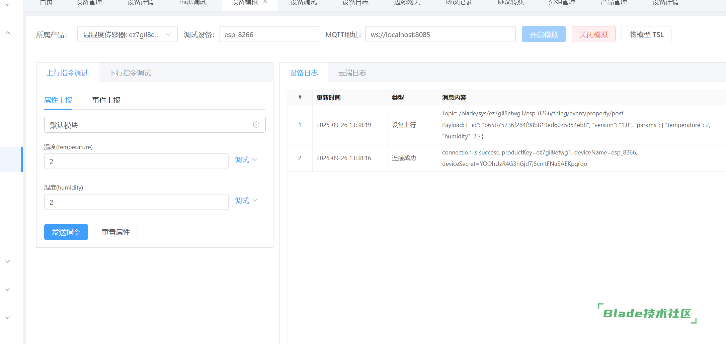Show the 设备日志 log tab in the log panel
Viewport: 726px width, 344px height.
(x=304, y=73)
